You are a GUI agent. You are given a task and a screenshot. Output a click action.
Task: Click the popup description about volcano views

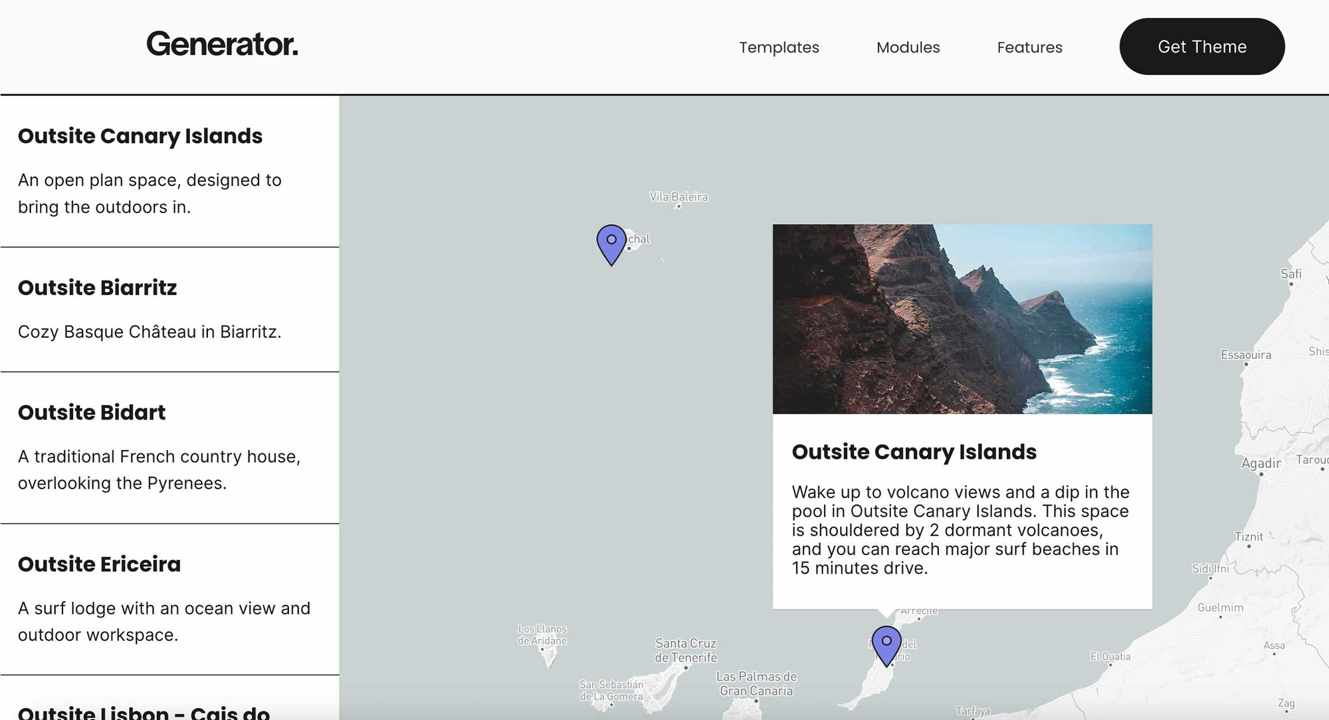[960, 530]
